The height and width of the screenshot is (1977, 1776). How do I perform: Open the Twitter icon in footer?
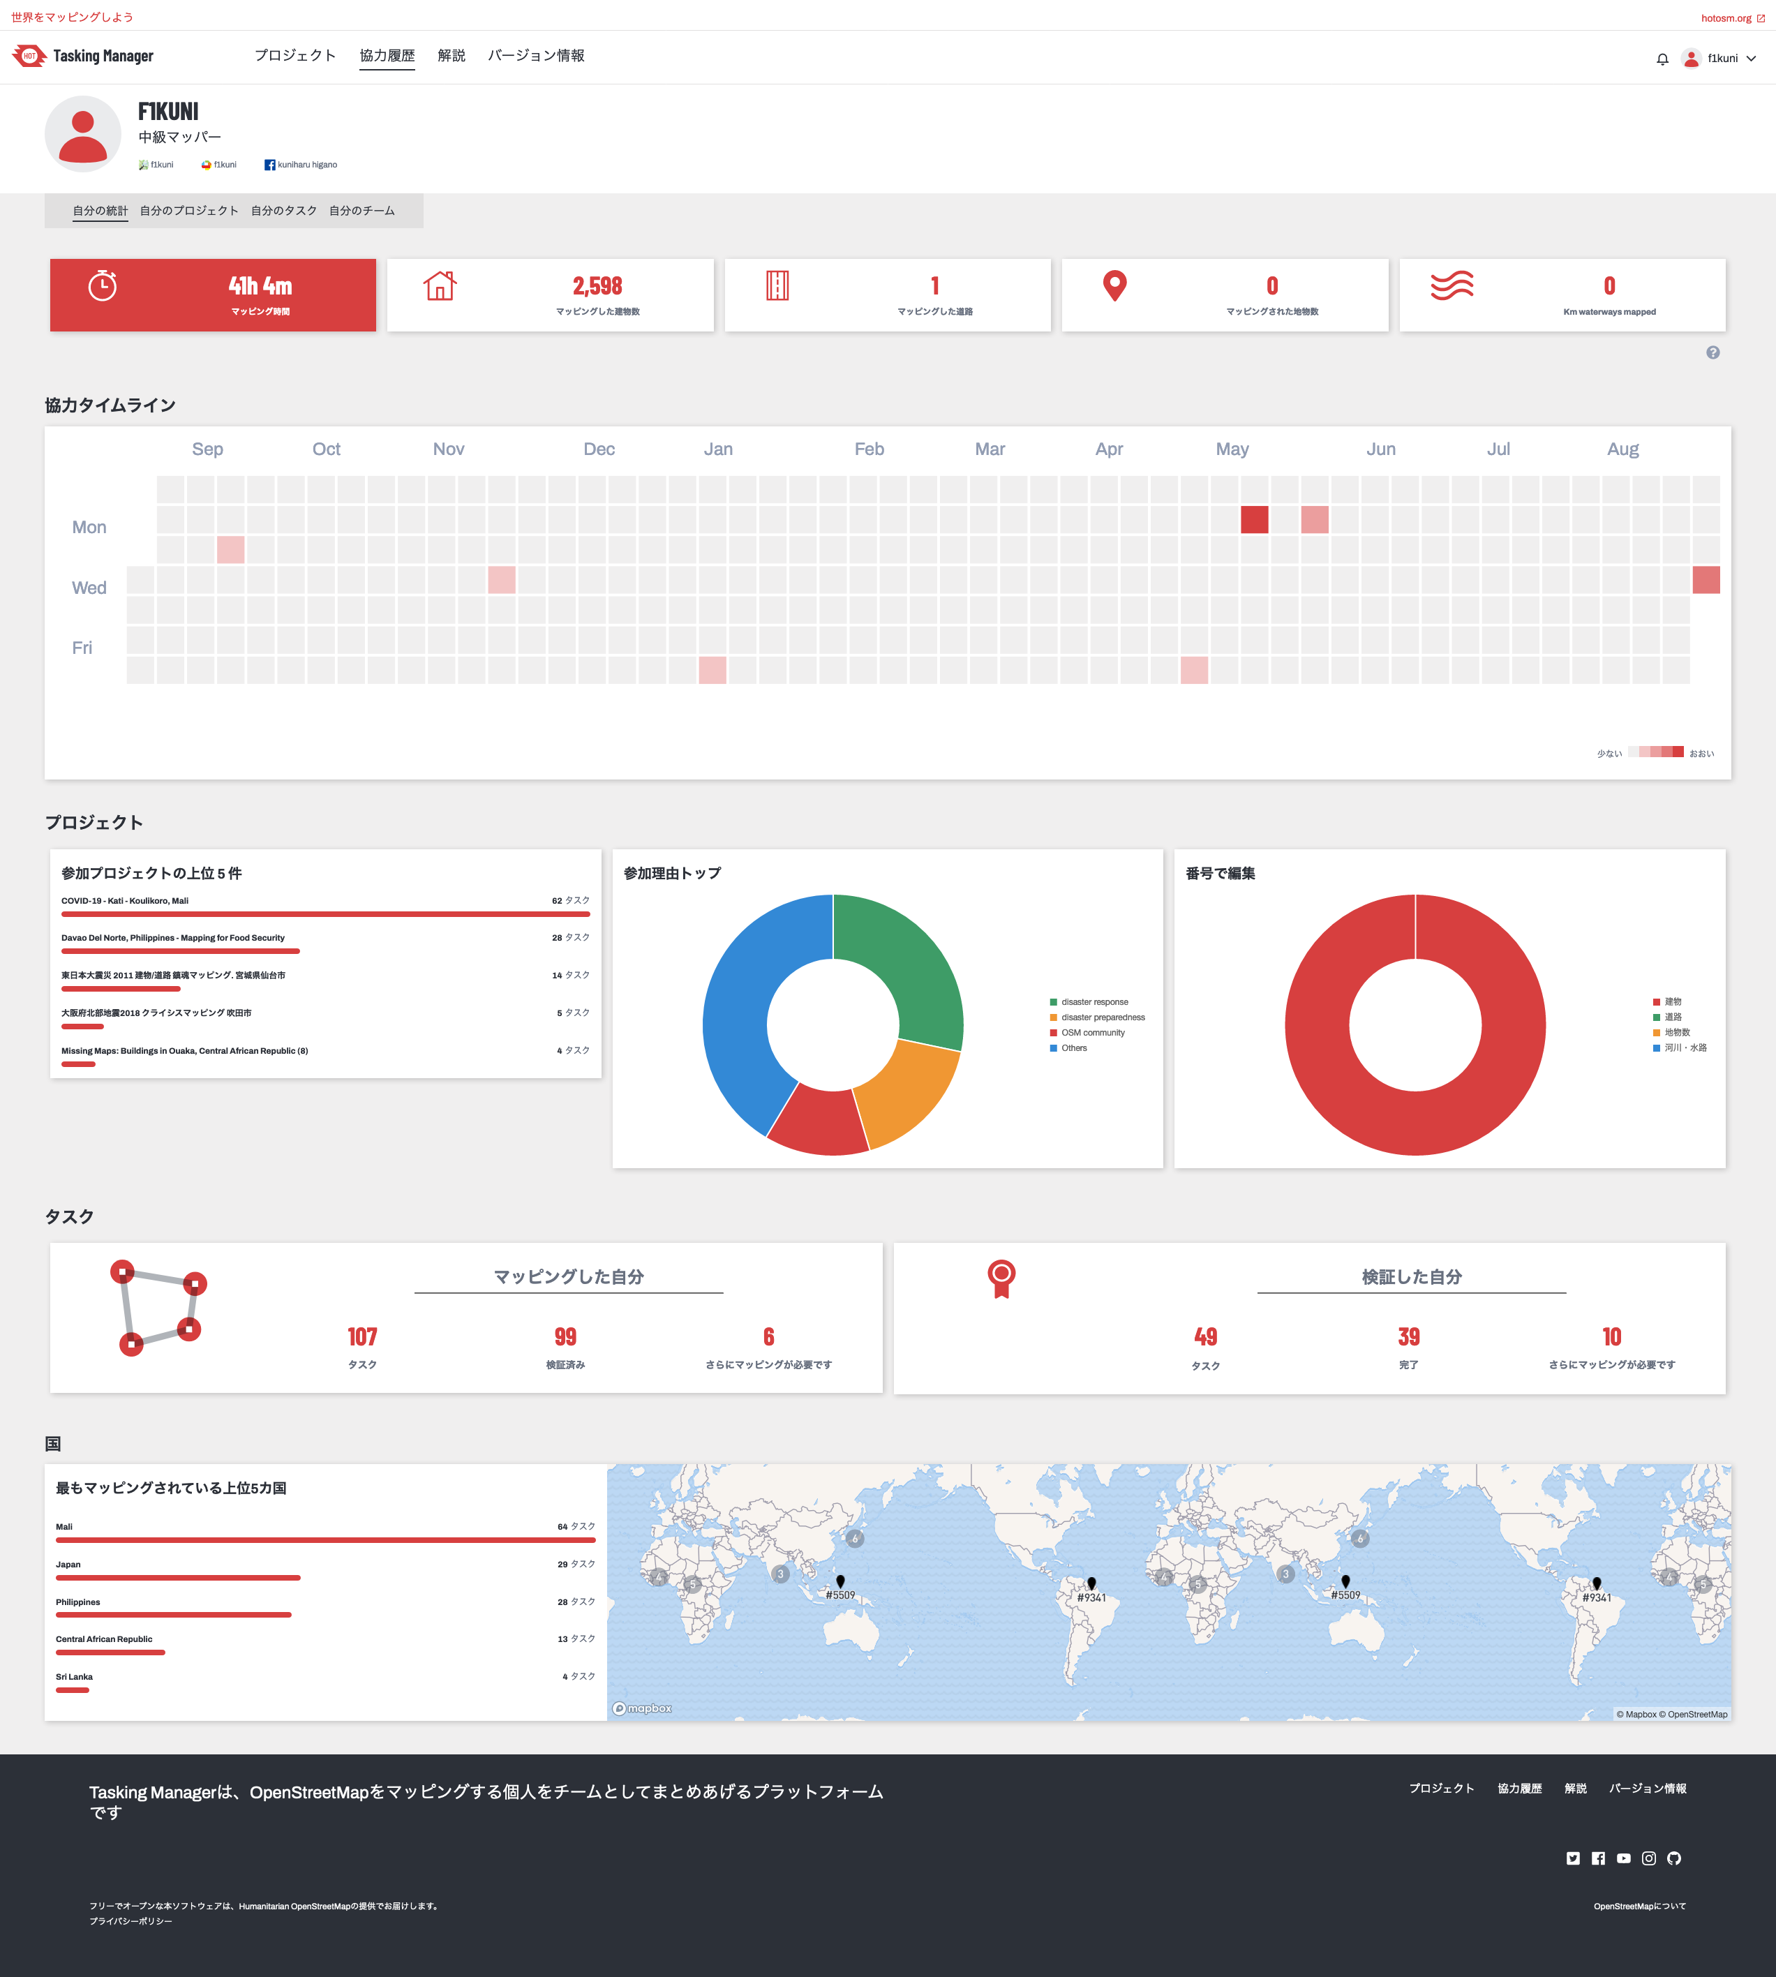click(x=1573, y=1858)
